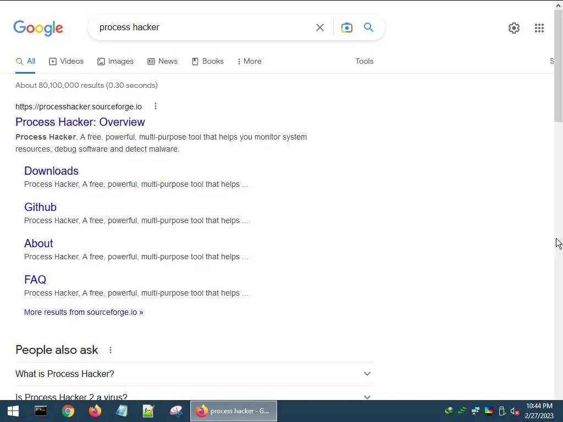Click the first green tray icon
Image resolution: width=563 pixels, height=422 pixels.
pyautogui.click(x=449, y=411)
